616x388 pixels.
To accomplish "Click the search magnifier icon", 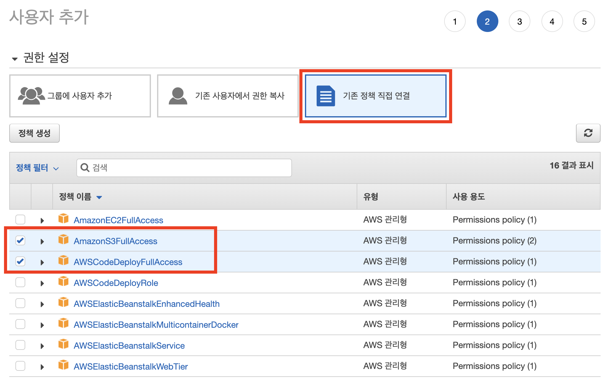I will click(85, 168).
